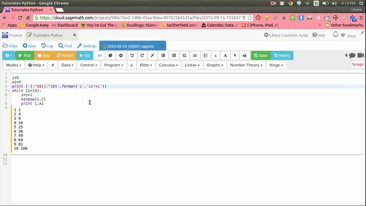This screenshot has width=366, height=206.
Task: Bookmark the page with the star icon
Action: [250, 18]
